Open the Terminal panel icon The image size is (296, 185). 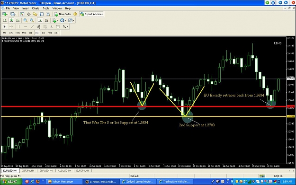point(42,14)
